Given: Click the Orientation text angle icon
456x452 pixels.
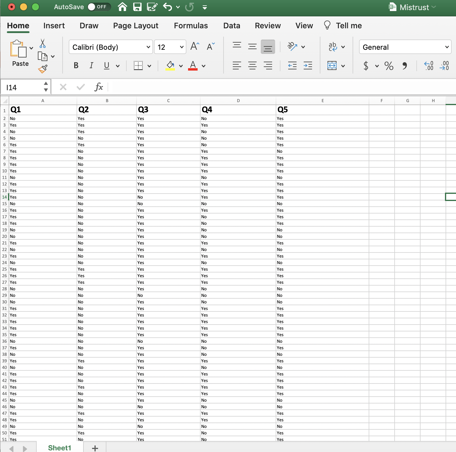Looking at the screenshot, I should (x=292, y=46).
